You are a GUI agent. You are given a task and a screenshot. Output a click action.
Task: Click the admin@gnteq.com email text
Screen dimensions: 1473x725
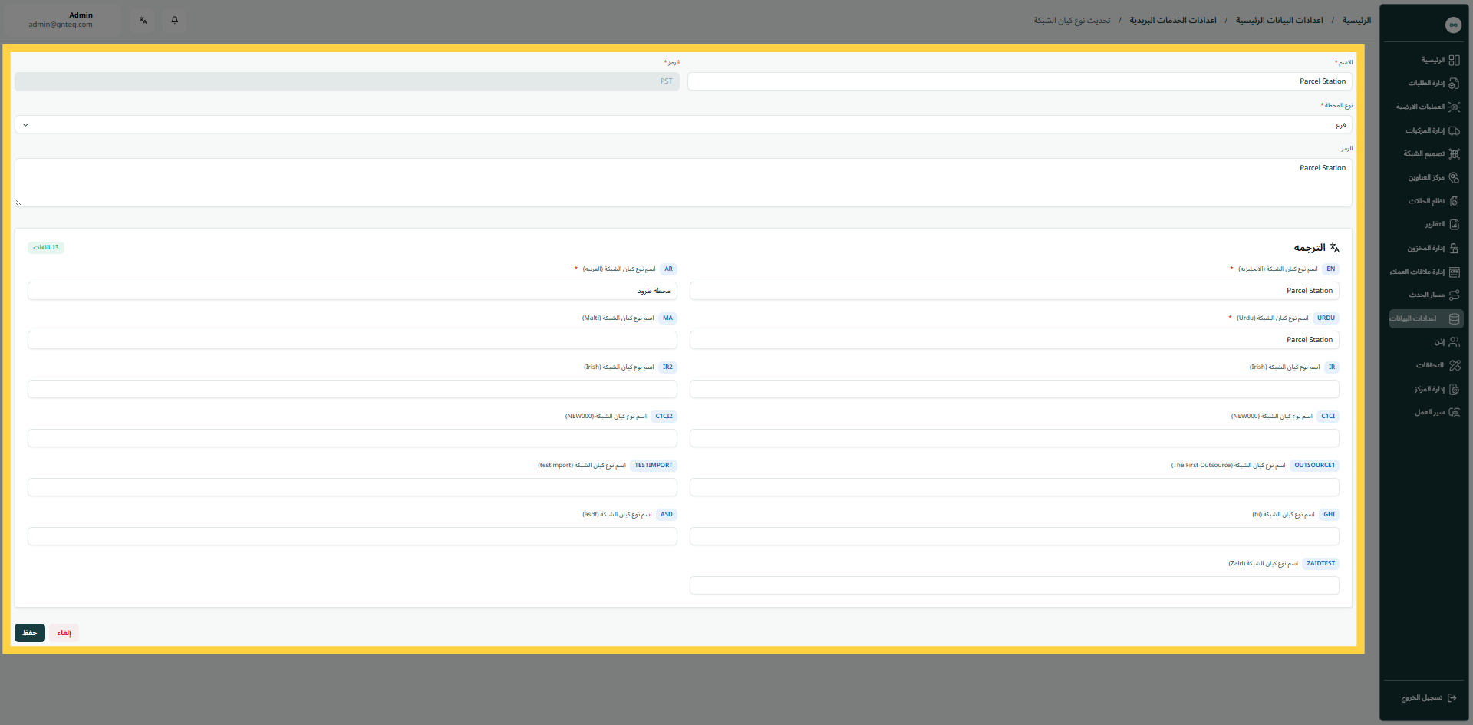61,25
